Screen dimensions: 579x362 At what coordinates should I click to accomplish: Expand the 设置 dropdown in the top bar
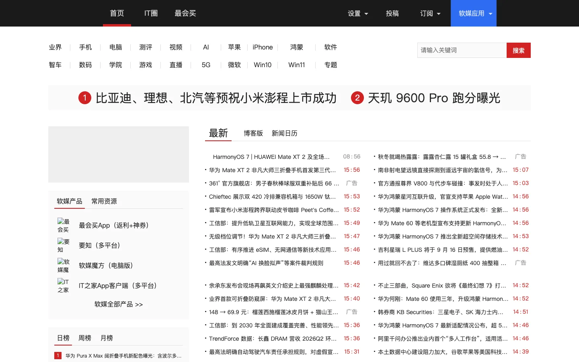coord(358,13)
